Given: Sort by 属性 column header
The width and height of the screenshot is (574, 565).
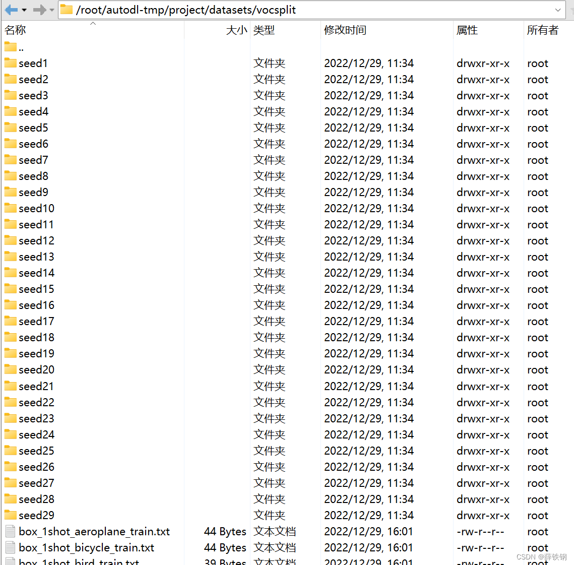Looking at the screenshot, I should [488, 30].
